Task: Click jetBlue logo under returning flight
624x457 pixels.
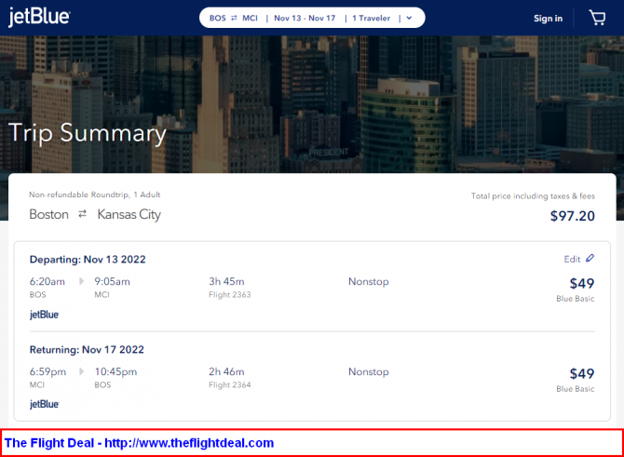Action: pyautogui.click(x=44, y=405)
